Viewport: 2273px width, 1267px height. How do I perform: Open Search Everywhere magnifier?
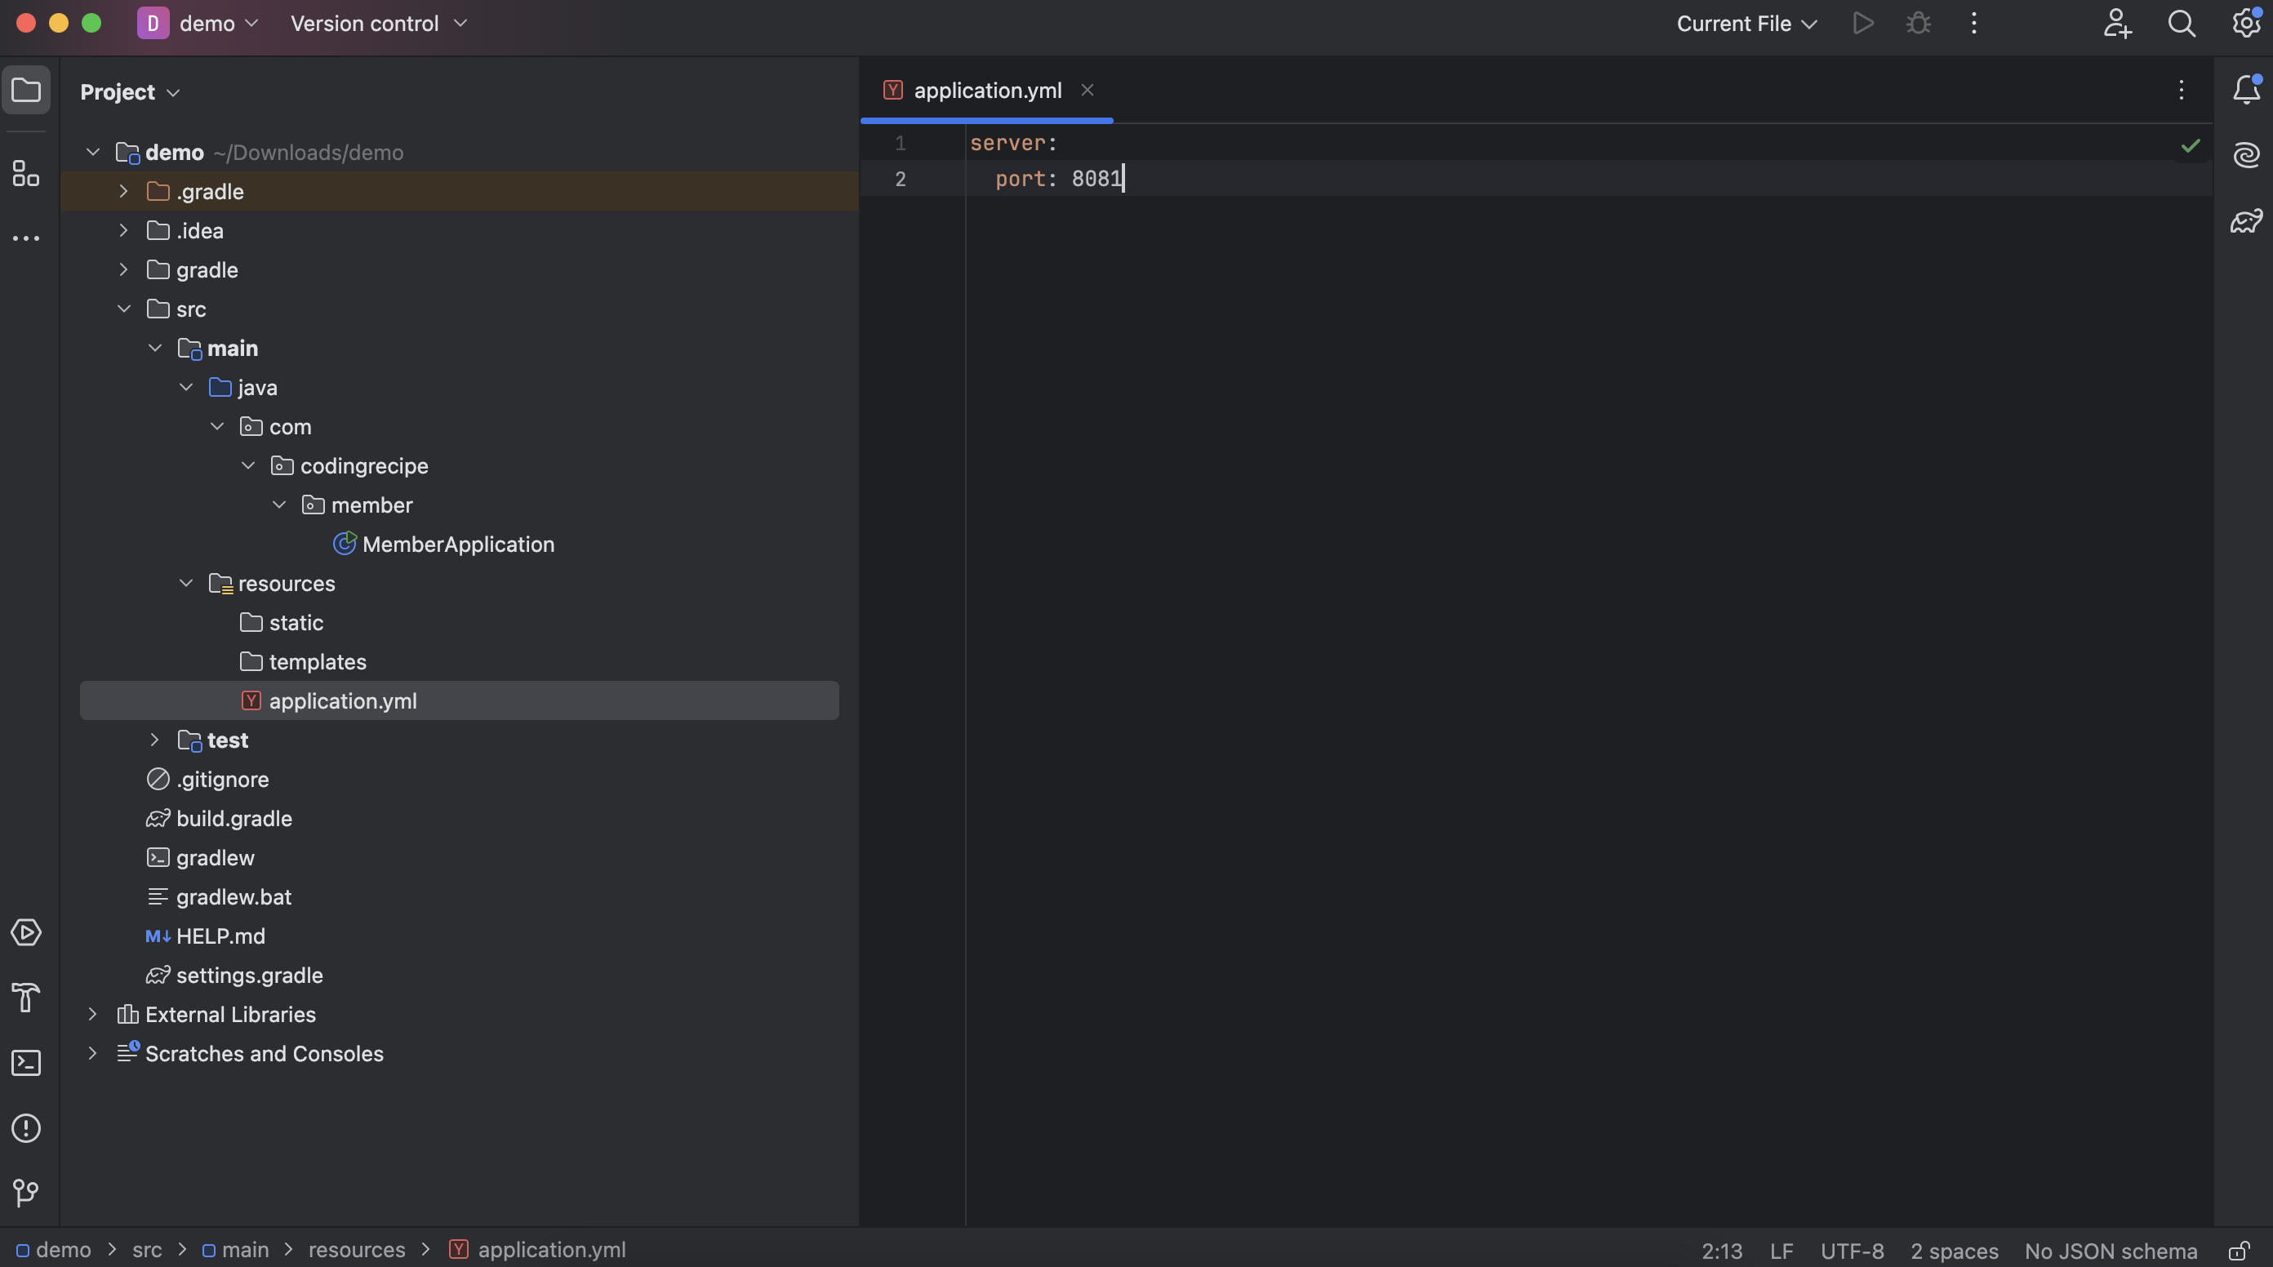coord(2182,23)
